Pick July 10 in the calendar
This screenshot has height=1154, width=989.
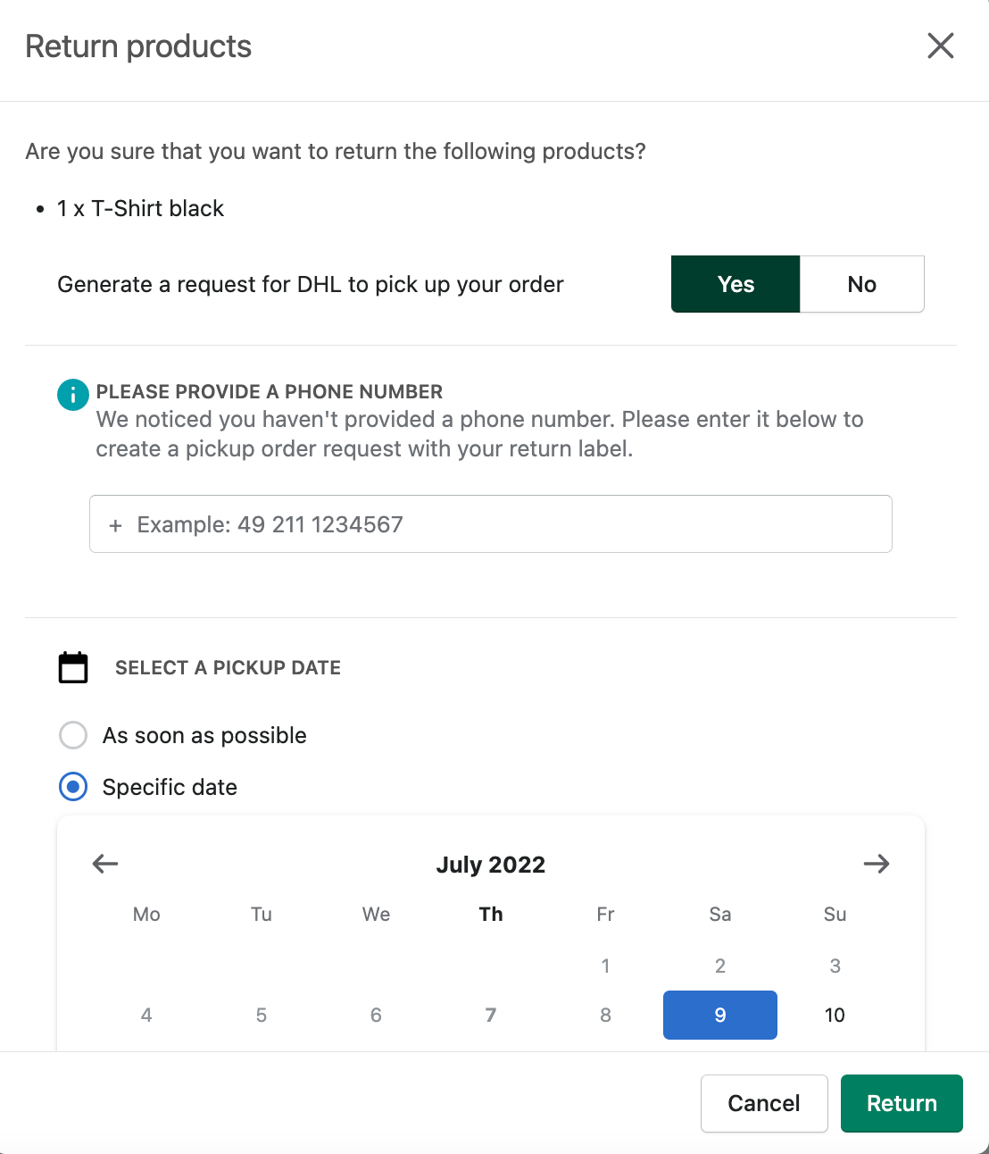click(835, 1015)
